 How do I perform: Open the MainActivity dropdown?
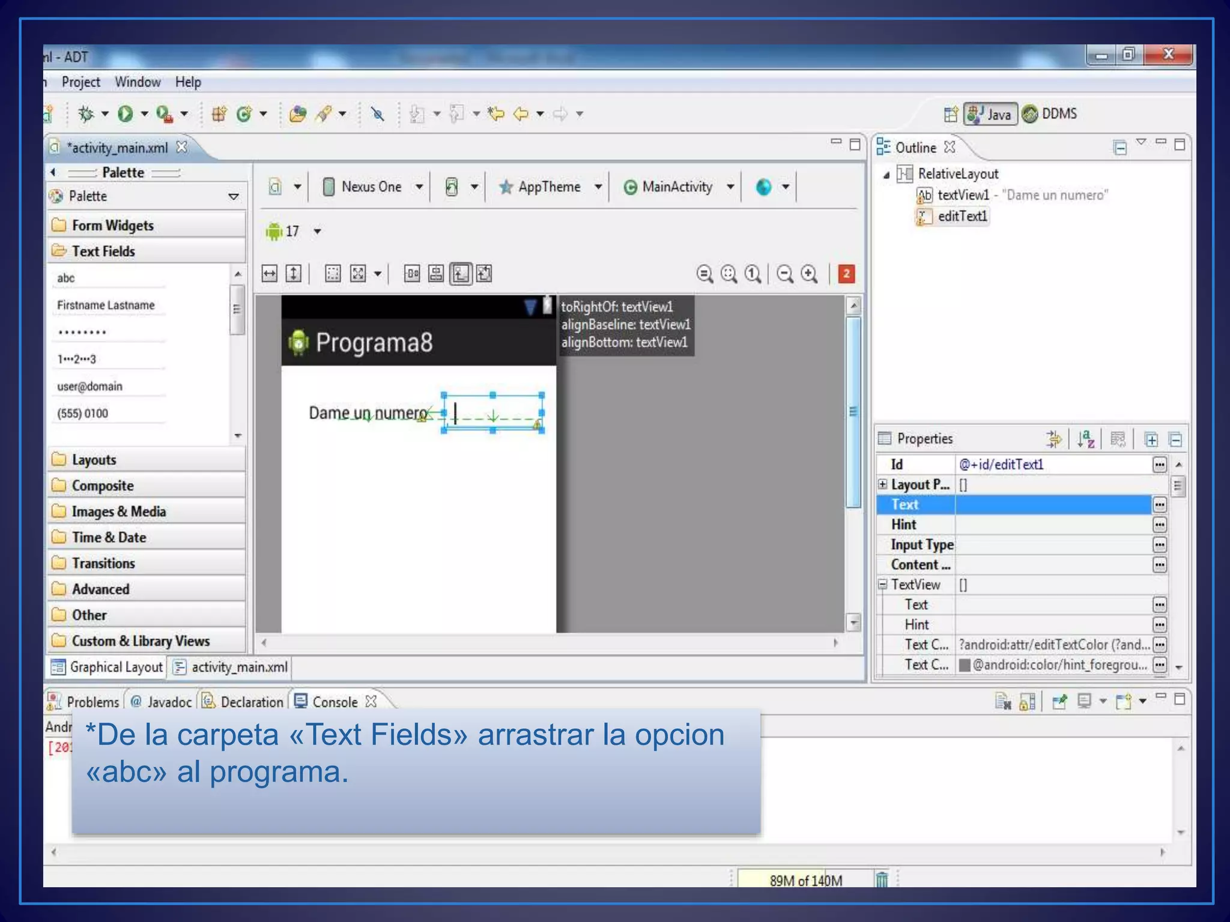point(730,187)
